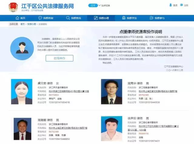Click phone number 86772803
The height and width of the screenshot is (144, 194).
(x=54, y=95)
